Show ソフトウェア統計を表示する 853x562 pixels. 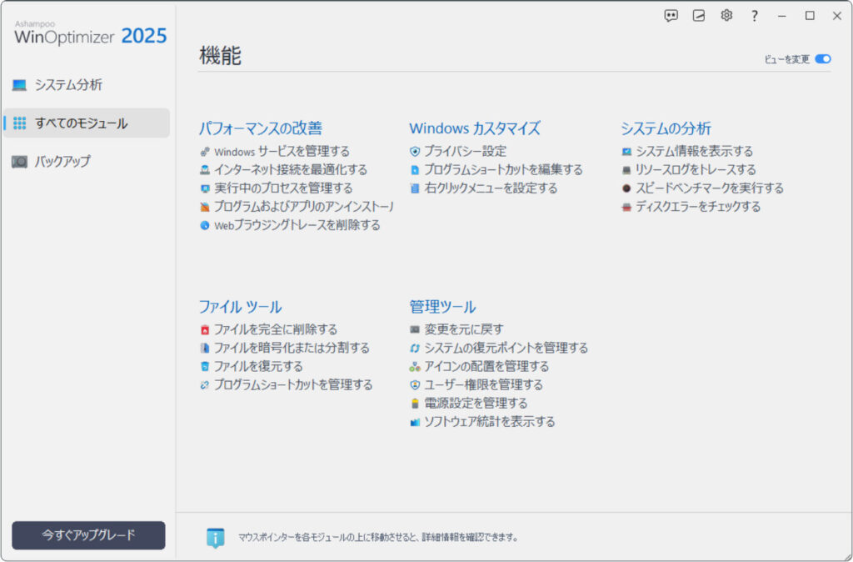point(490,422)
